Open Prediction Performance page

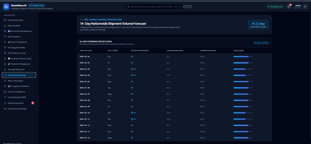pos(19,59)
